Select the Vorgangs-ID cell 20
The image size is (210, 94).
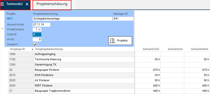[22, 70]
